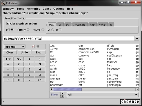Click the Eval button
The width and height of the screenshot is (142, 106).
pyautogui.click(x=39, y=52)
